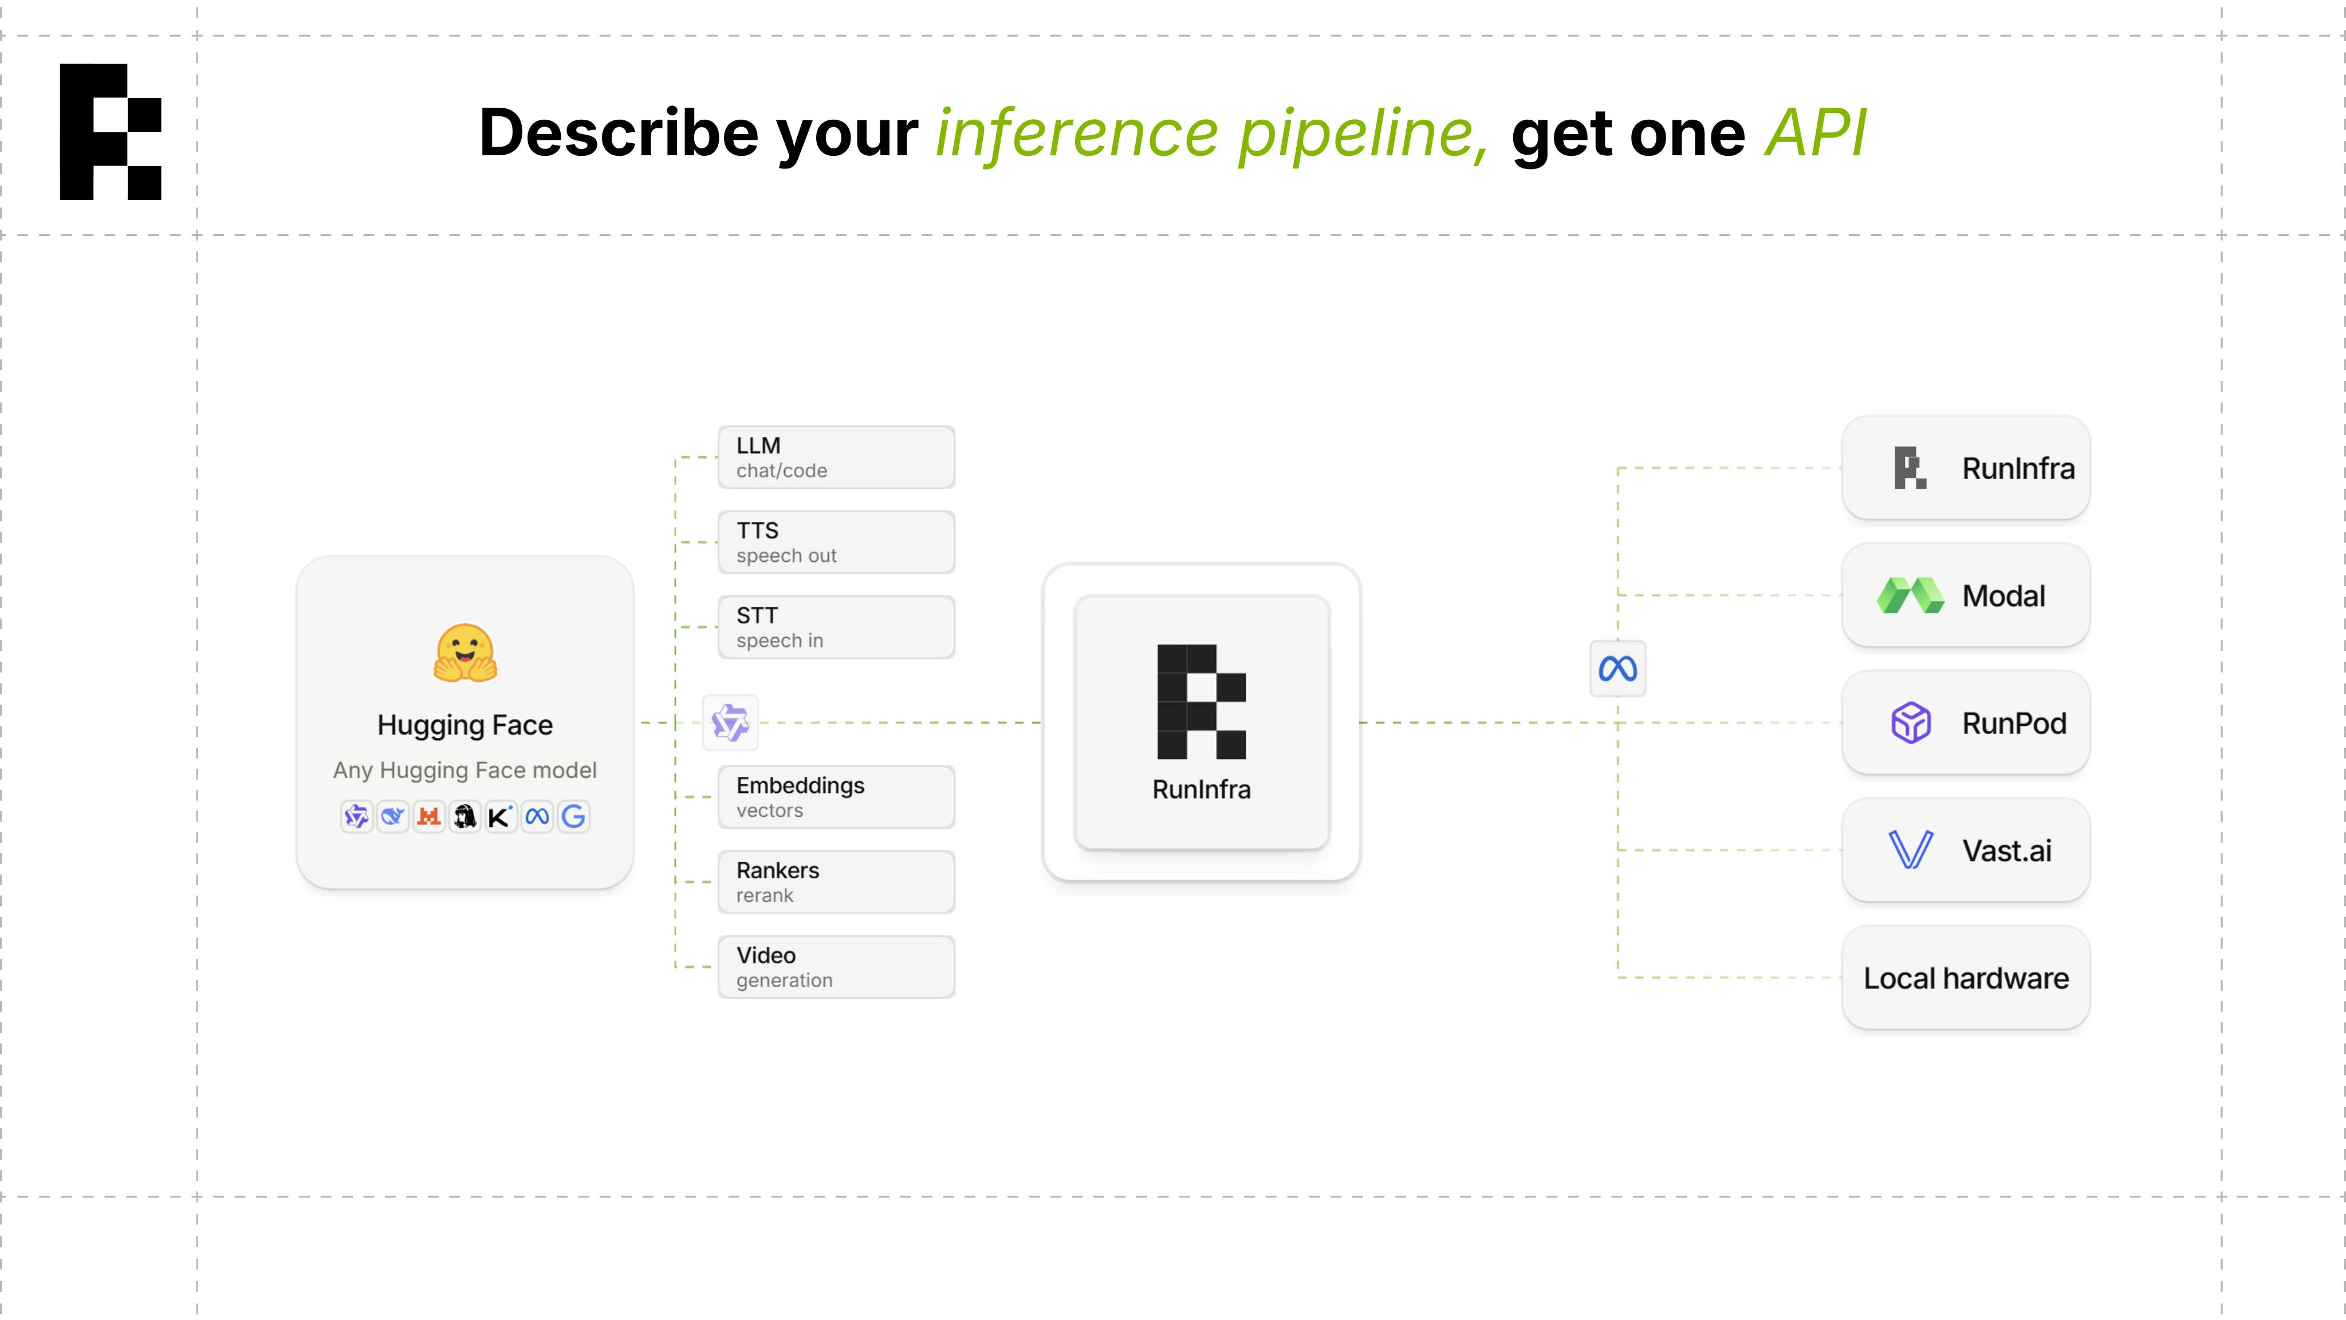The width and height of the screenshot is (2346, 1320).
Task: Click the floating Qwen icon on the connector line
Action: point(730,722)
